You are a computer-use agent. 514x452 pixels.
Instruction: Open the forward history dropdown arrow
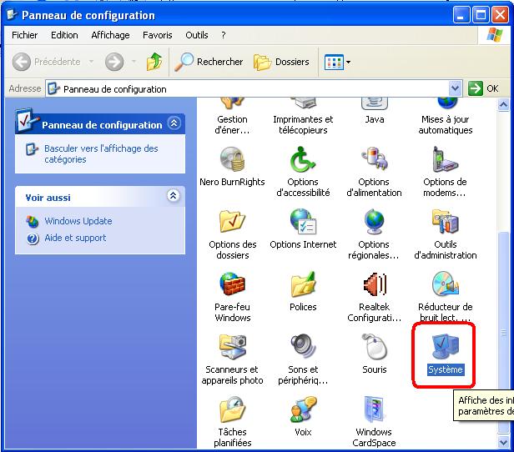point(134,62)
